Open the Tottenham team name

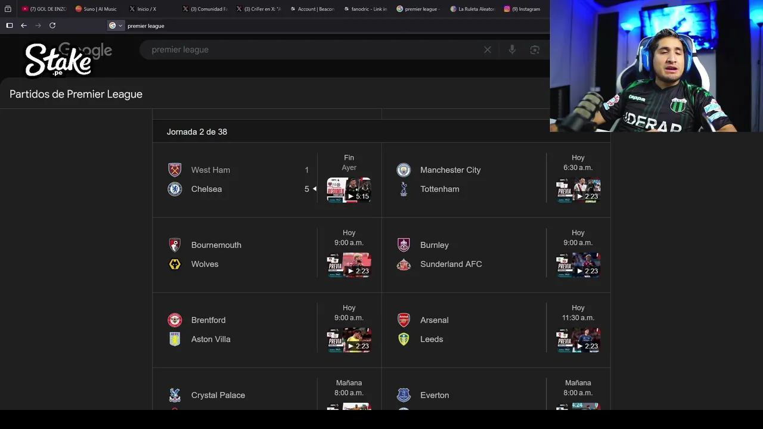click(x=439, y=189)
